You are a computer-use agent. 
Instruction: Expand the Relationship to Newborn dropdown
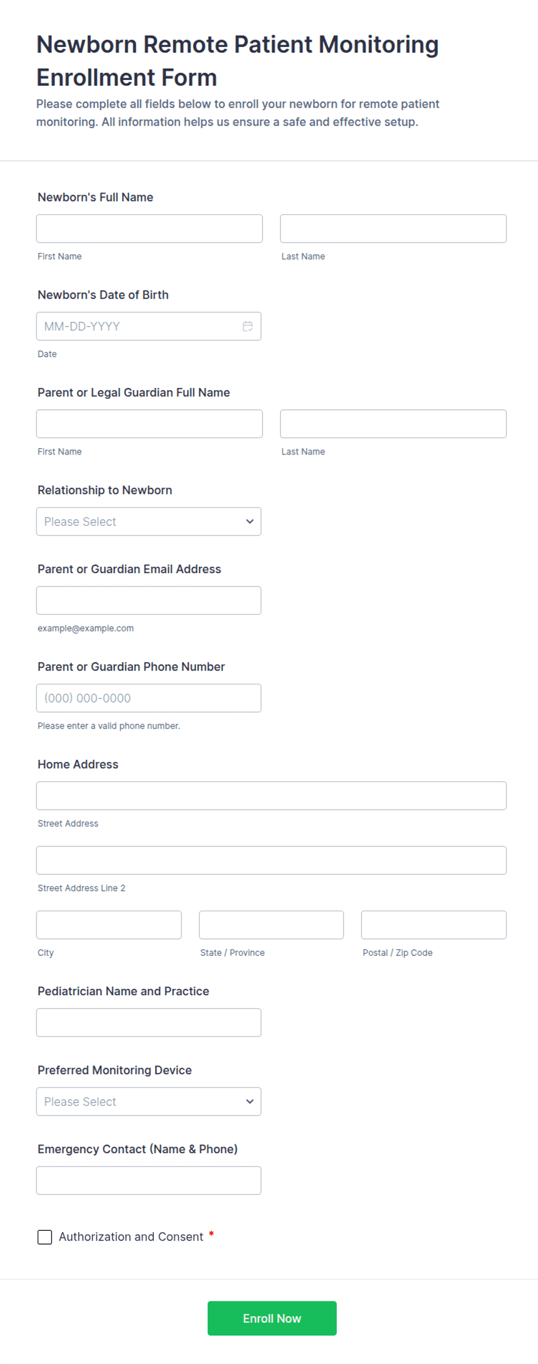[x=149, y=522]
